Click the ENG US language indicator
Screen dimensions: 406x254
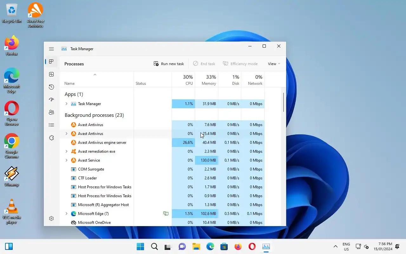[x=346, y=246]
